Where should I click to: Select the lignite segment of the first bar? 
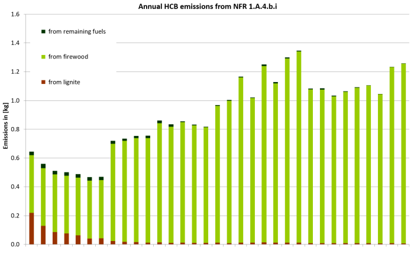pos(31,229)
